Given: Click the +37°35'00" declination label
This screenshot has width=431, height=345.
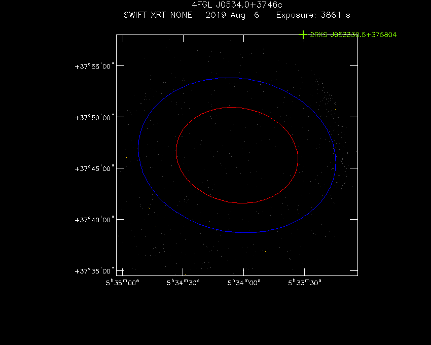Looking at the screenshot, I should point(94,271).
